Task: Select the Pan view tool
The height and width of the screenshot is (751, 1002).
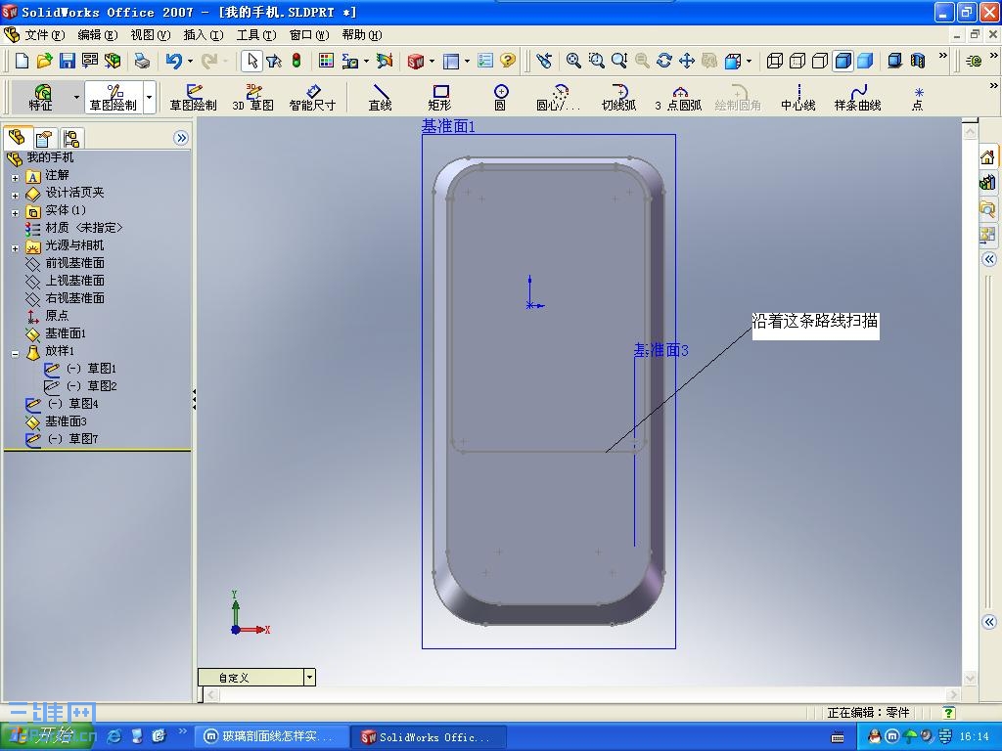Action: point(687,61)
